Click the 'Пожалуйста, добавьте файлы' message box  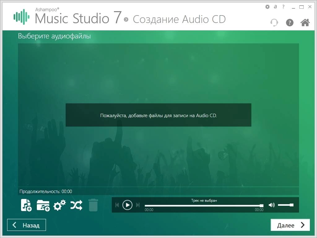coord(158,115)
